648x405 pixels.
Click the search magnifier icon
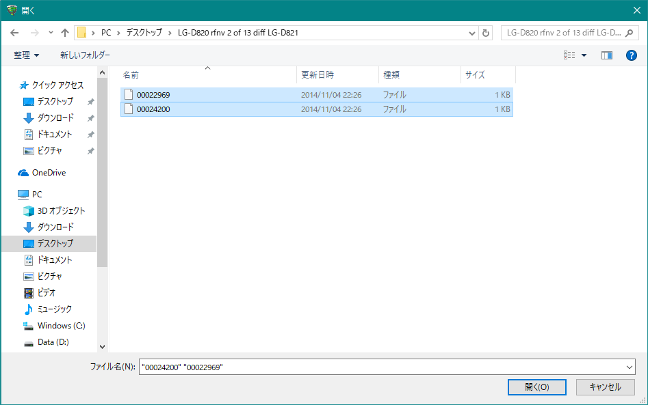629,33
